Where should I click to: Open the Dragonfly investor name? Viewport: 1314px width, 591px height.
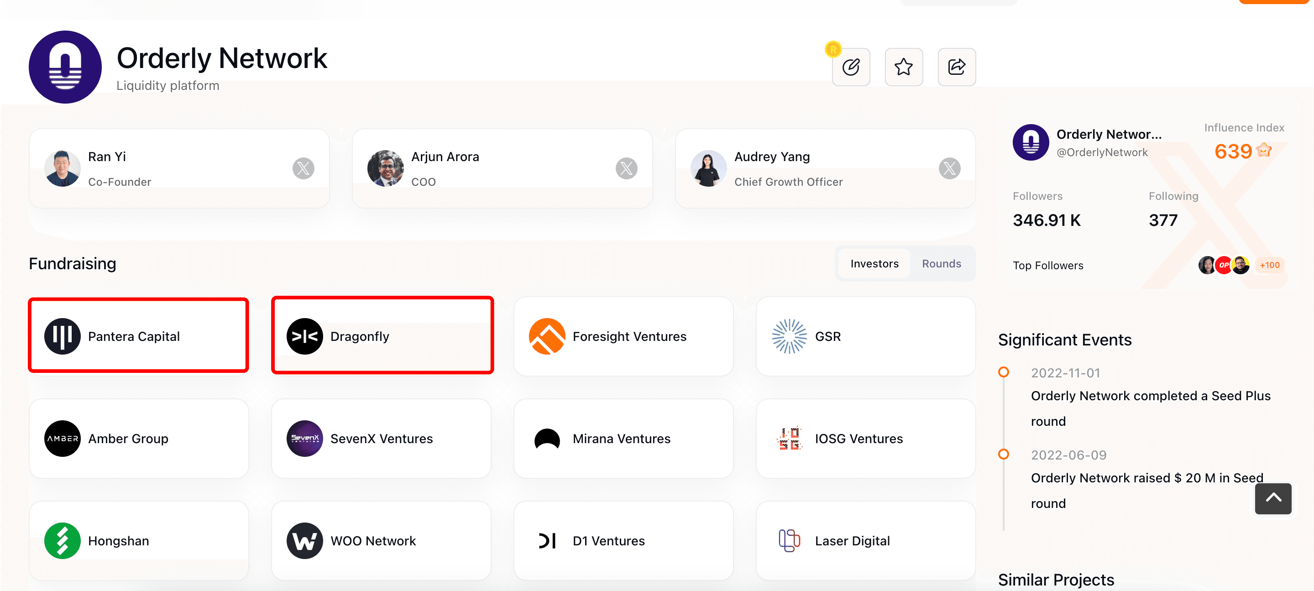coord(360,336)
